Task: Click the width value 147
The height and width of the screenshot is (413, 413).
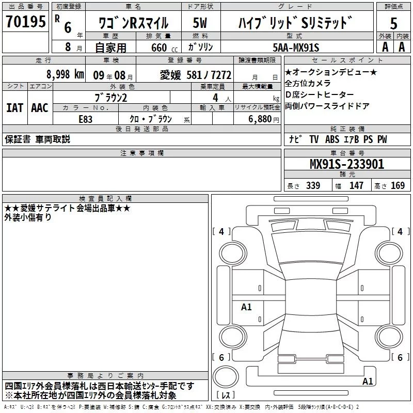Action: point(356,185)
